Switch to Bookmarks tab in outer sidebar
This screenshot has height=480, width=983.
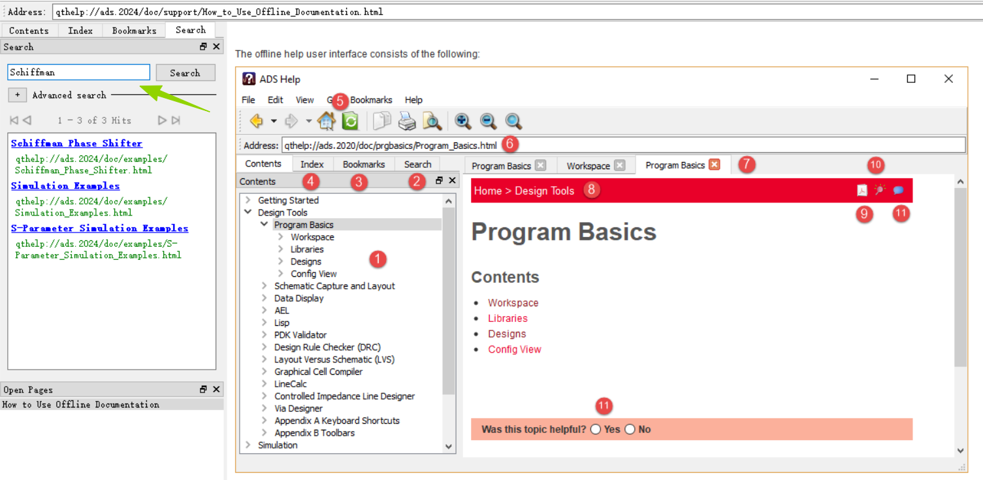tap(134, 31)
